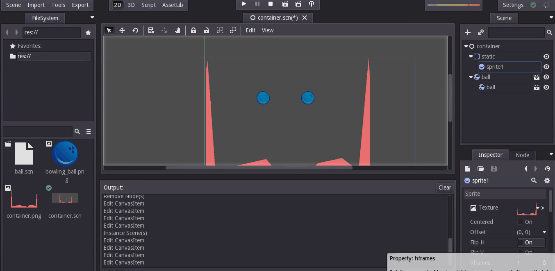Clear the Output log
The height and width of the screenshot is (271, 555).
pos(445,187)
